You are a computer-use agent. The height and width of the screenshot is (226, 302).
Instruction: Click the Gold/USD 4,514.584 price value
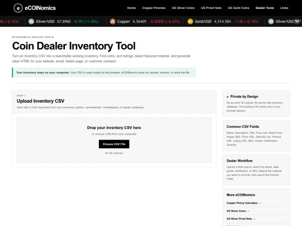tap(223, 21)
